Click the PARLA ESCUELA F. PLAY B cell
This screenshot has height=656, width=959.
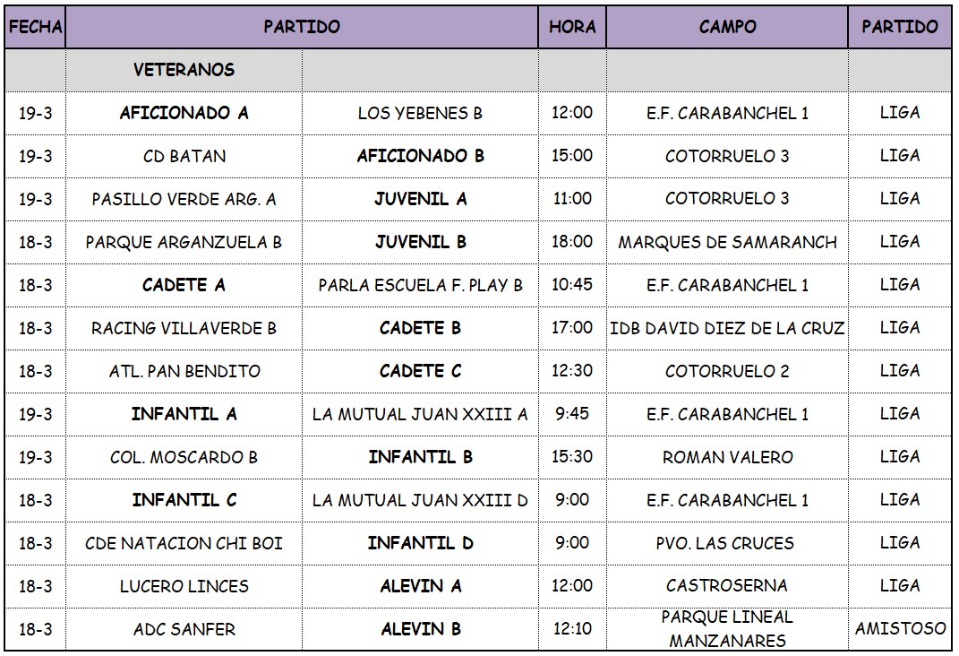tap(420, 285)
